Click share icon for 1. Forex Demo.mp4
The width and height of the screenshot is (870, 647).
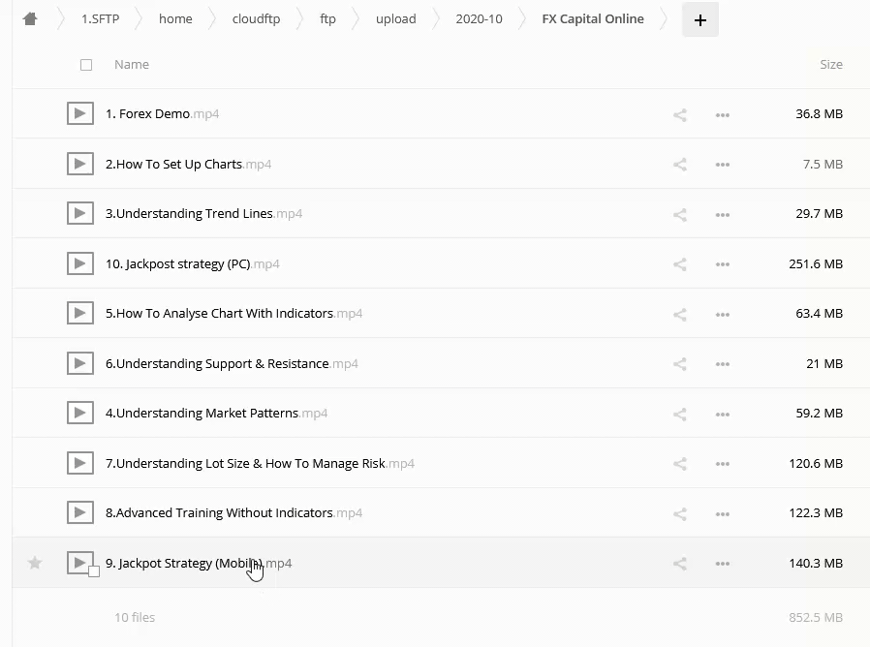tap(680, 114)
